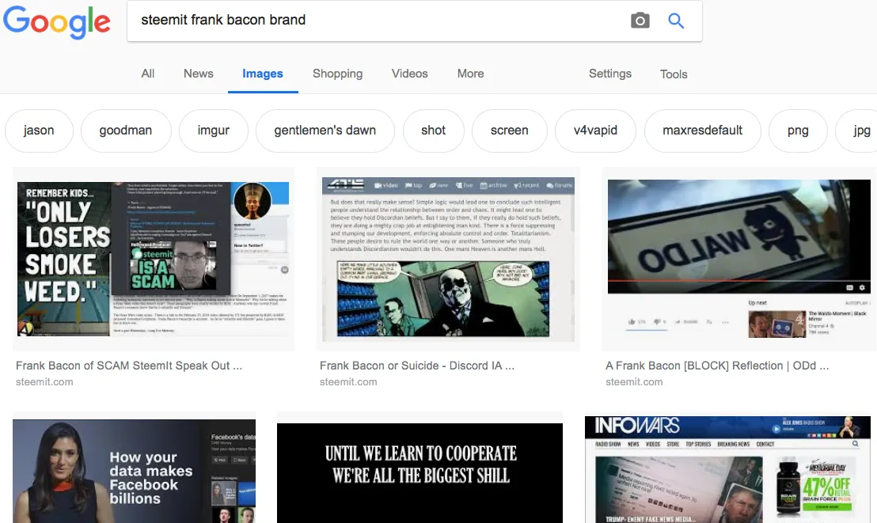Click steemit.com under Speak Out result
This screenshot has height=523, width=877.
tap(44, 381)
